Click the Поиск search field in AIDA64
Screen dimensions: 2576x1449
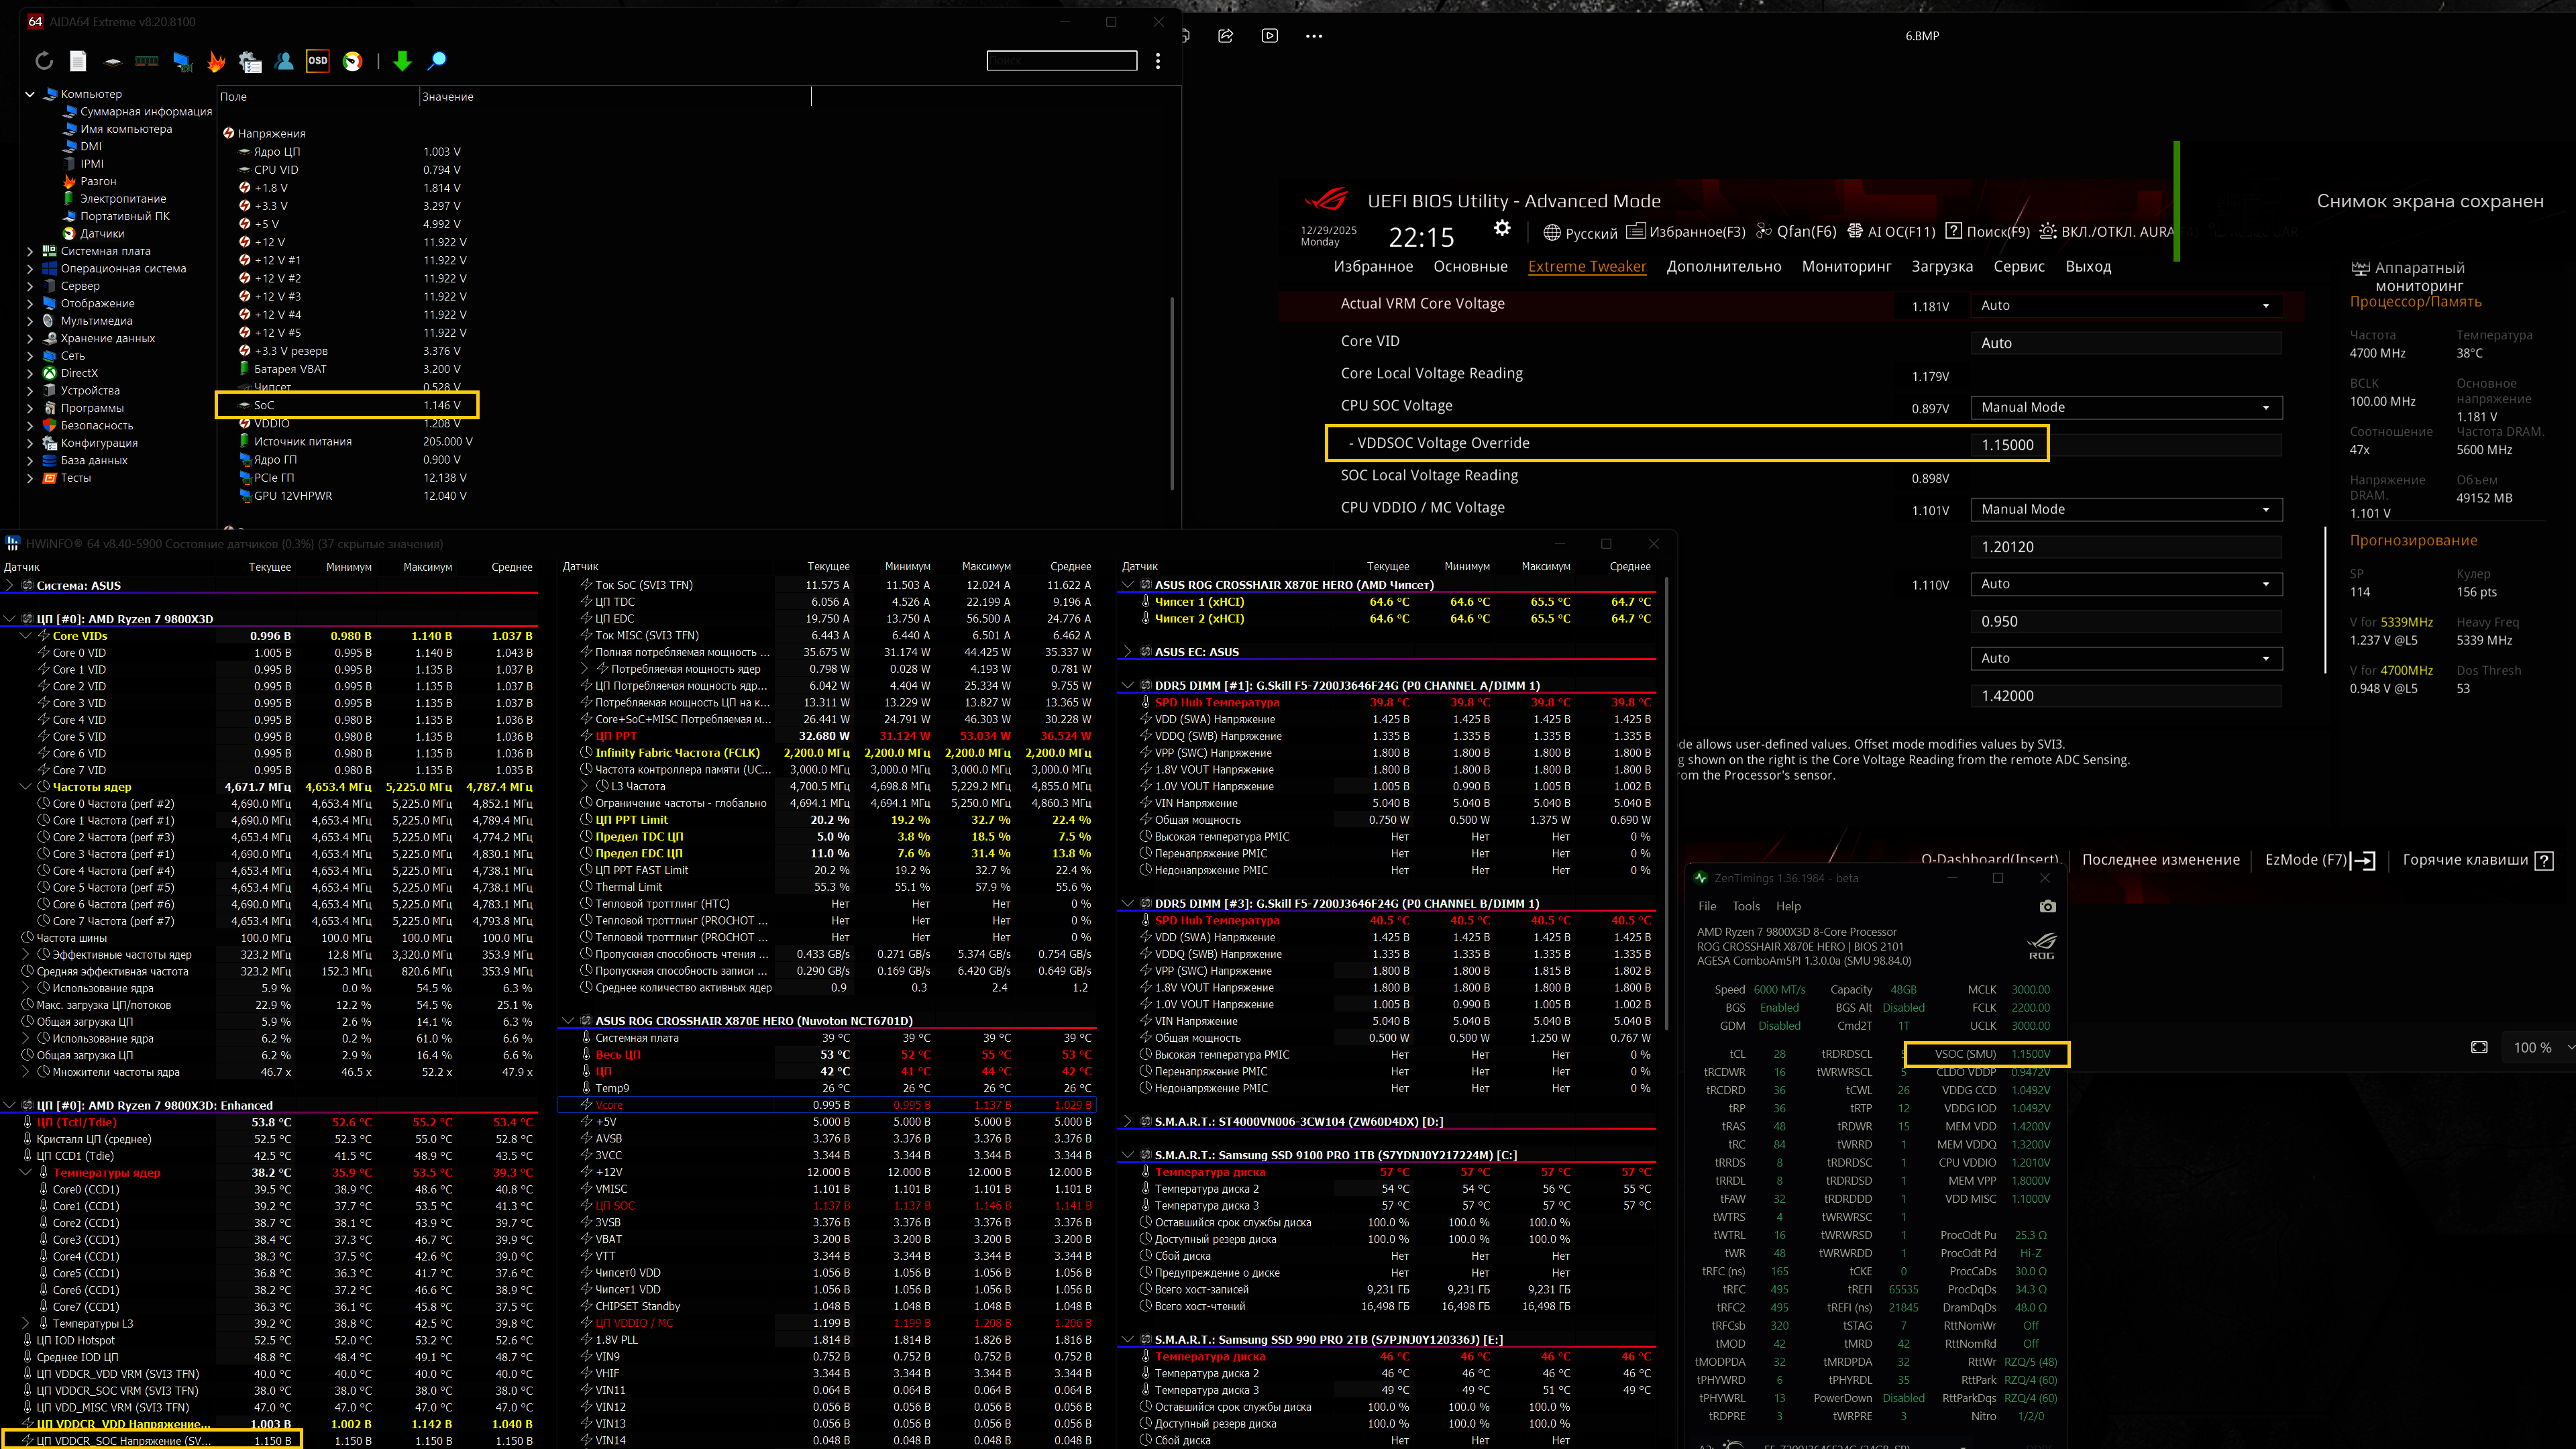[x=1061, y=61]
